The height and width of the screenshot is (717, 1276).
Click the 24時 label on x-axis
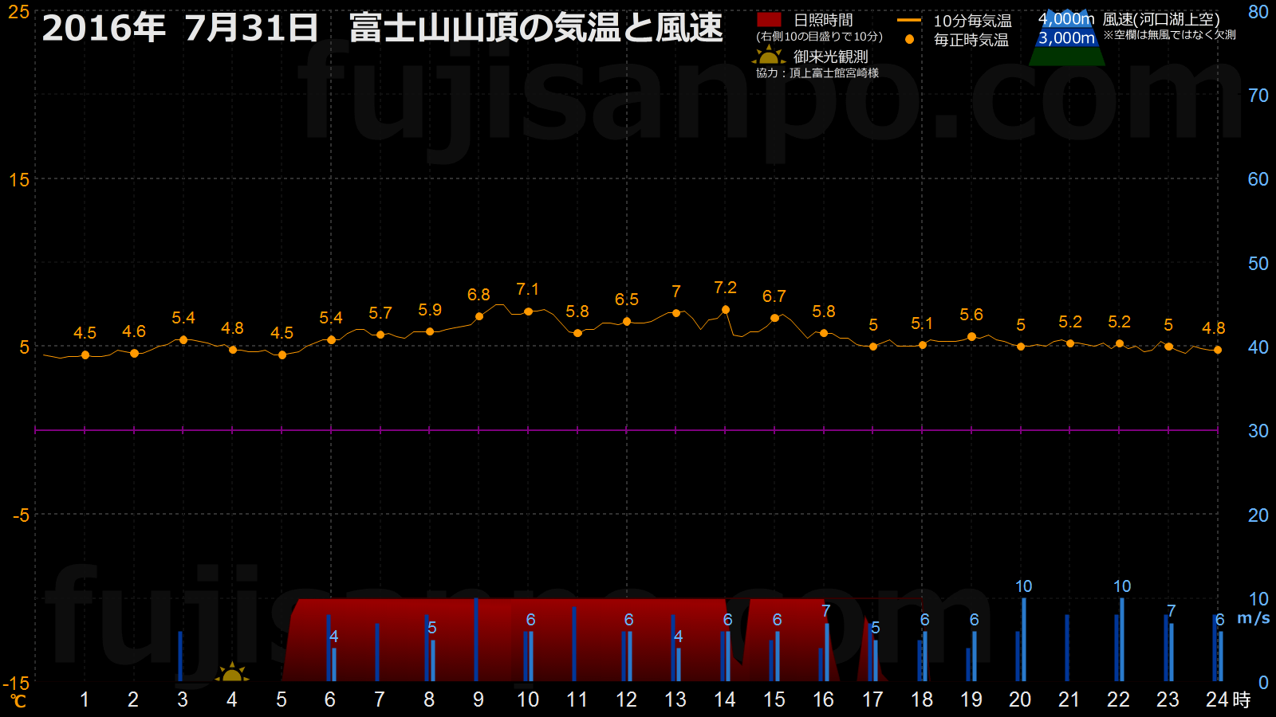point(1227,699)
